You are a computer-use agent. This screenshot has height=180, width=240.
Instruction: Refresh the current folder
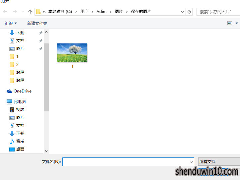[189, 12]
